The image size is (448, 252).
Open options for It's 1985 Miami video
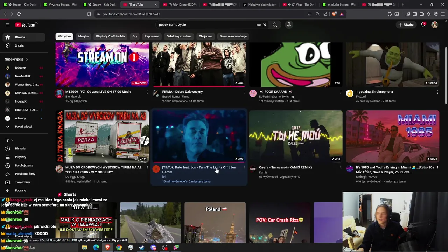point(437,168)
